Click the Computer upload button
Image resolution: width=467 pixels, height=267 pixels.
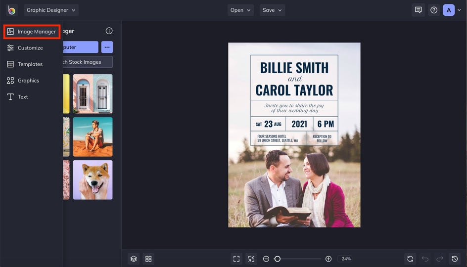[x=81, y=47]
